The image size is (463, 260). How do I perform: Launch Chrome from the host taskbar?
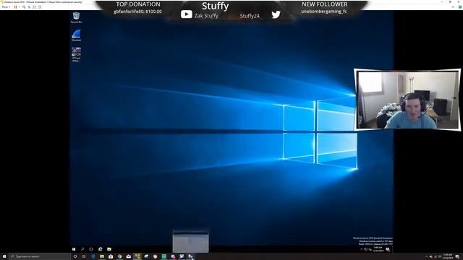point(119,256)
